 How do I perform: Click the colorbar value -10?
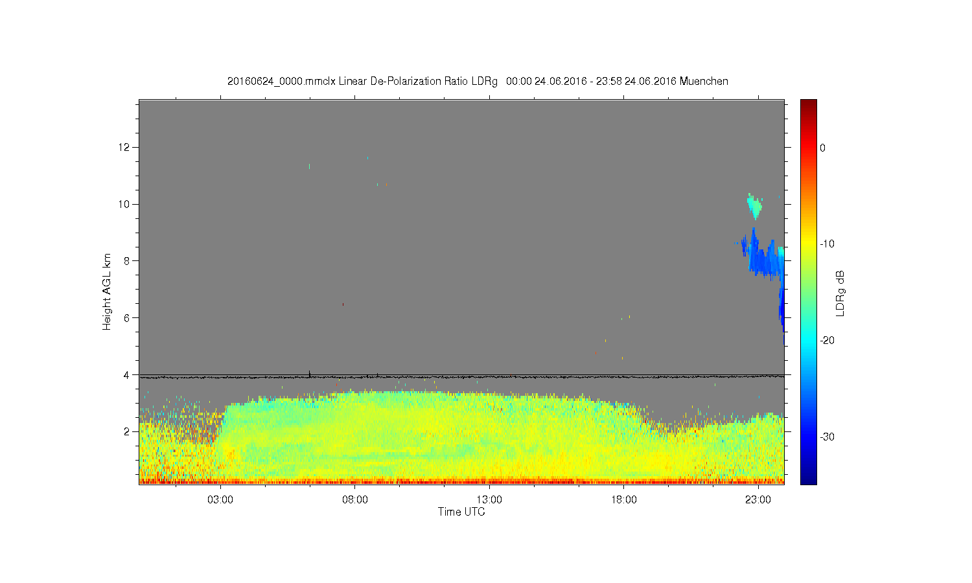[827, 244]
